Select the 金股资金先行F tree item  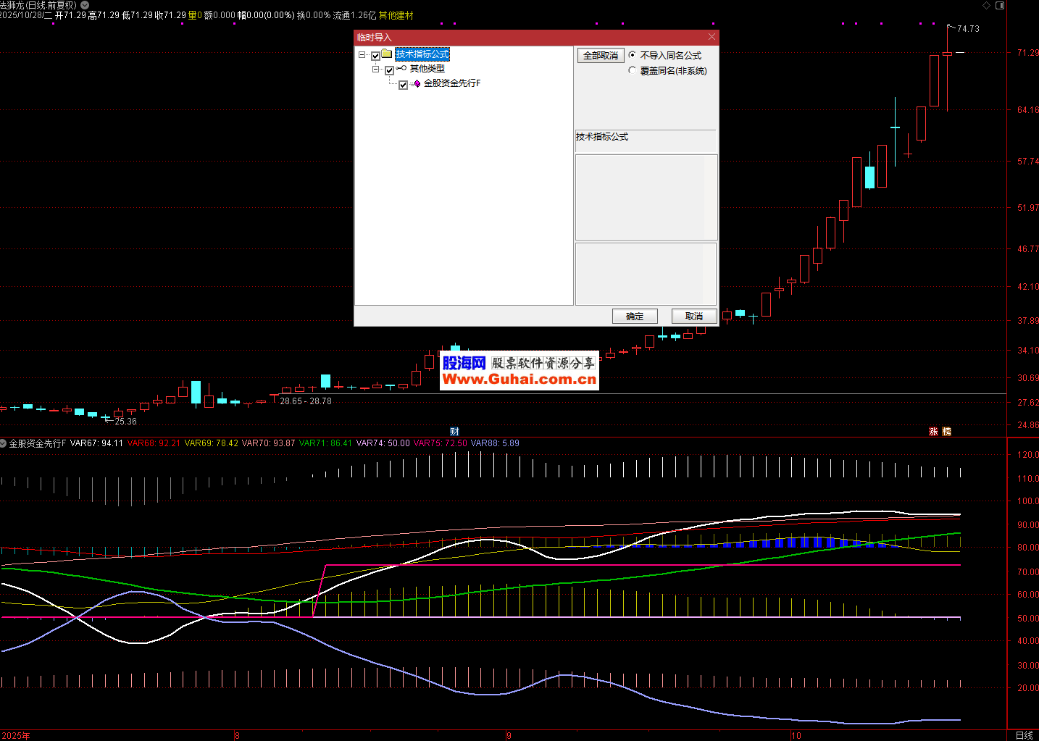[451, 83]
